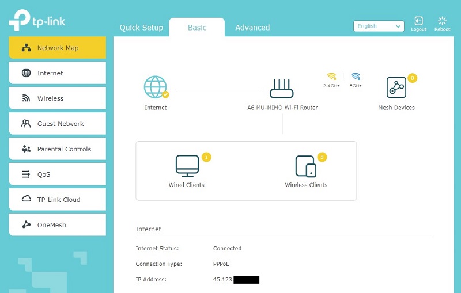This screenshot has width=461, height=293.
Task: Open the QoS menu item
Action: [57, 174]
